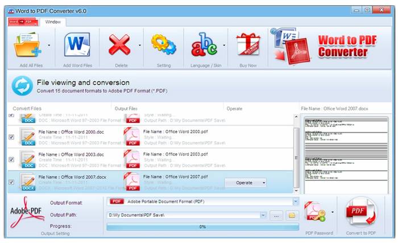Viewport: 398px width, 243px height.
Task: Select File Name : Office Word 2000.doc text
Action: tap(71, 132)
